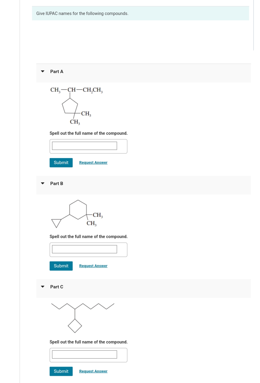Collapse the Part B section
The image size is (260, 383).
(x=42, y=183)
